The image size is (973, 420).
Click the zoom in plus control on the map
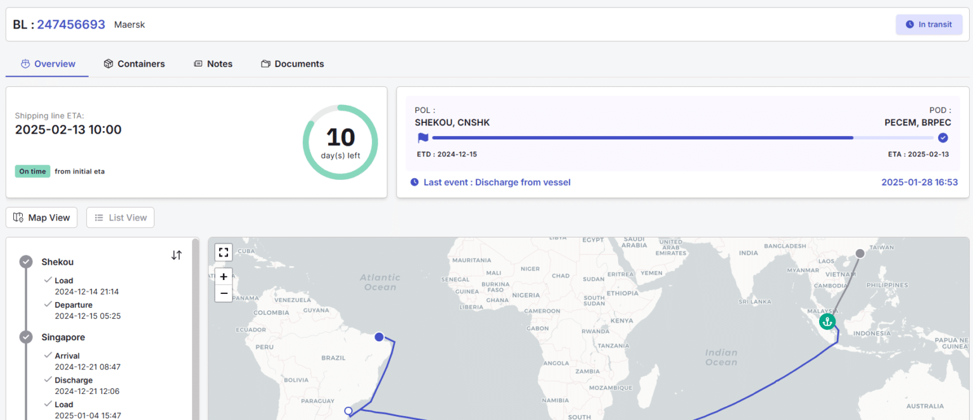pyautogui.click(x=223, y=276)
